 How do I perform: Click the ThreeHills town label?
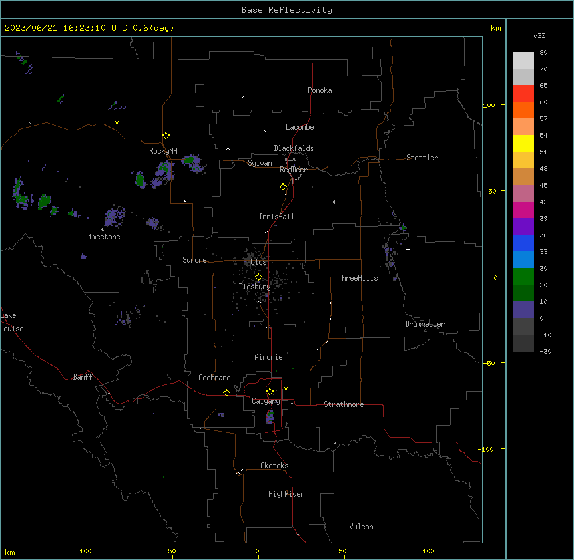tap(358, 278)
